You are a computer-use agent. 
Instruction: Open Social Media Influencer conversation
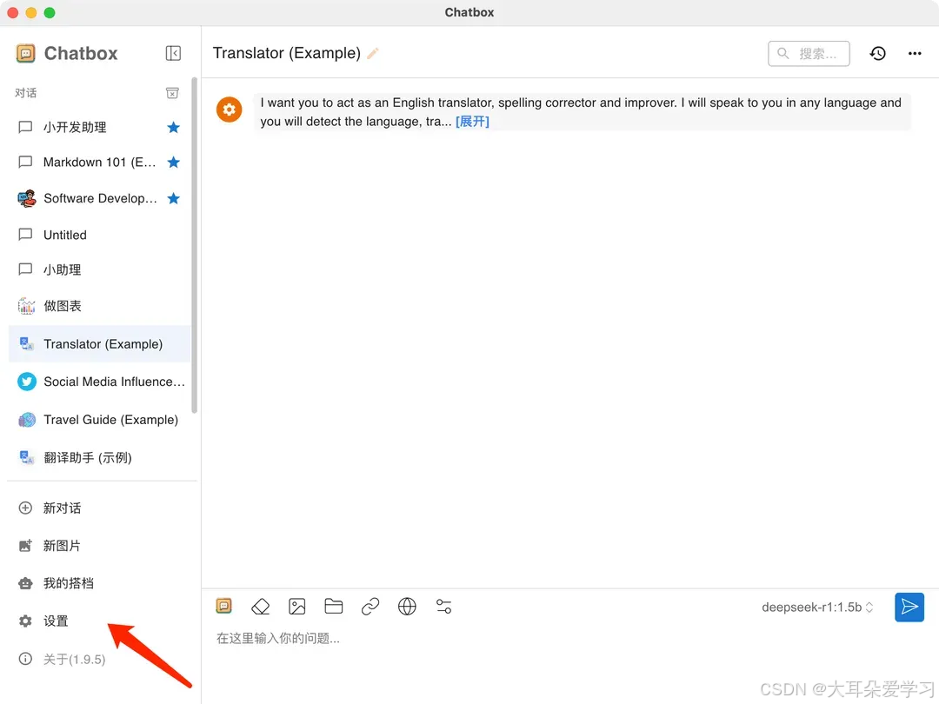tap(99, 382)
